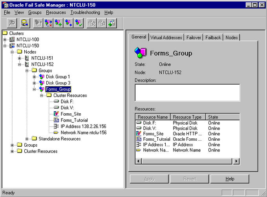The height and width of the screenshot is (197, 267).
Task: Click the large Forms_Group icon in General tab
Action: click(x=141, y=53)
